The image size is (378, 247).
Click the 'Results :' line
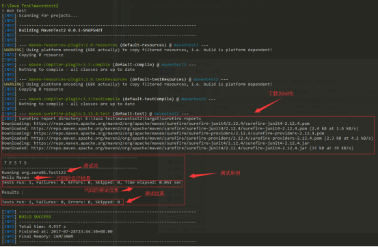pos(13,192)
